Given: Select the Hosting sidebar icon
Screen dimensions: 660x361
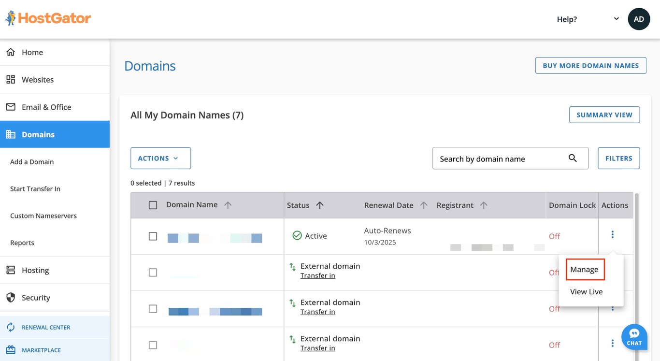Looking at the screenshot, I should pyautogui.click(x=11, y=270).
